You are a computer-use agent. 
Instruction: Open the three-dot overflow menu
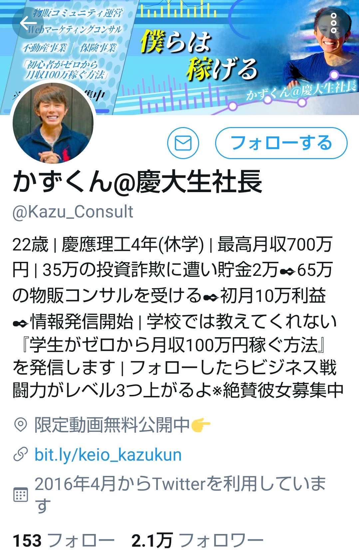pyautogui.click(x=334, y=23)
